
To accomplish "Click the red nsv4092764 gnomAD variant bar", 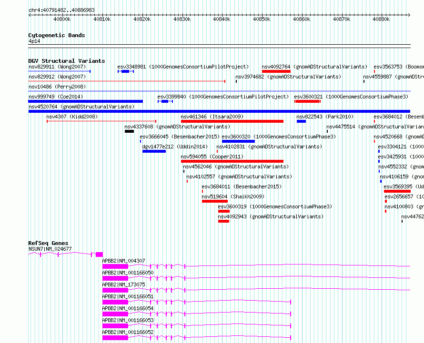I will tap(276, 71).
